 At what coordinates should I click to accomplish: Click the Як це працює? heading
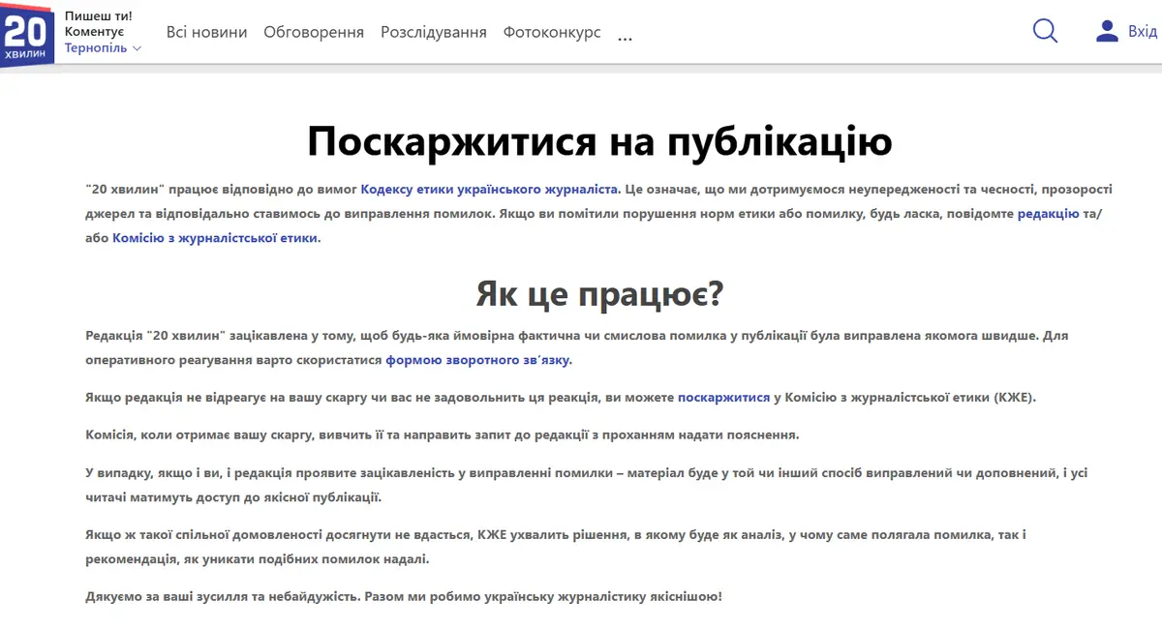pyautogui.click(x=599, y=292)
